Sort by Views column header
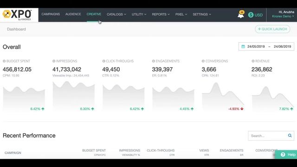This screenshot has width=297, height=167. (204, 150)
